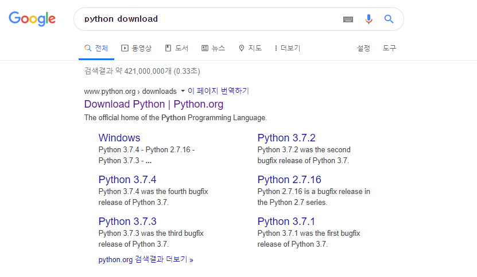The image size is (477, 277).
Task: Click the Python 2.7.16 bugfix release description
Action: [313, 197]
